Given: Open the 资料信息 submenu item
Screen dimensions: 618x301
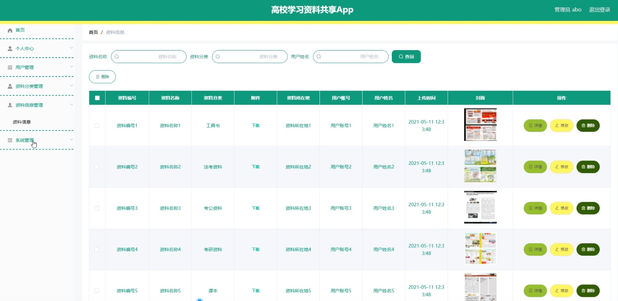Looking at the screenshot, I should (x=22, y=122).
